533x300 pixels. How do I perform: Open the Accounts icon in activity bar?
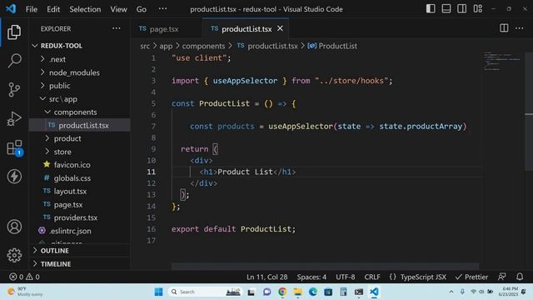click(14, 227)
